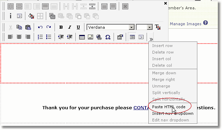
Task: Click the greyed-out scissors Cut icon
Action: coord(10,27)
